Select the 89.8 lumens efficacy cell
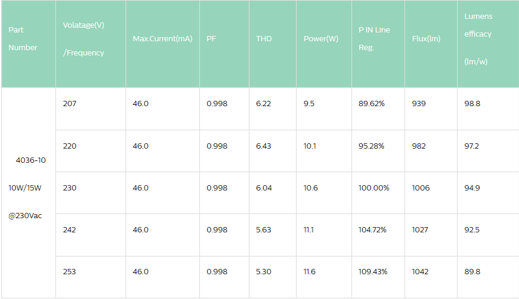Screen dimensions: 519x299 coord(472,272)
